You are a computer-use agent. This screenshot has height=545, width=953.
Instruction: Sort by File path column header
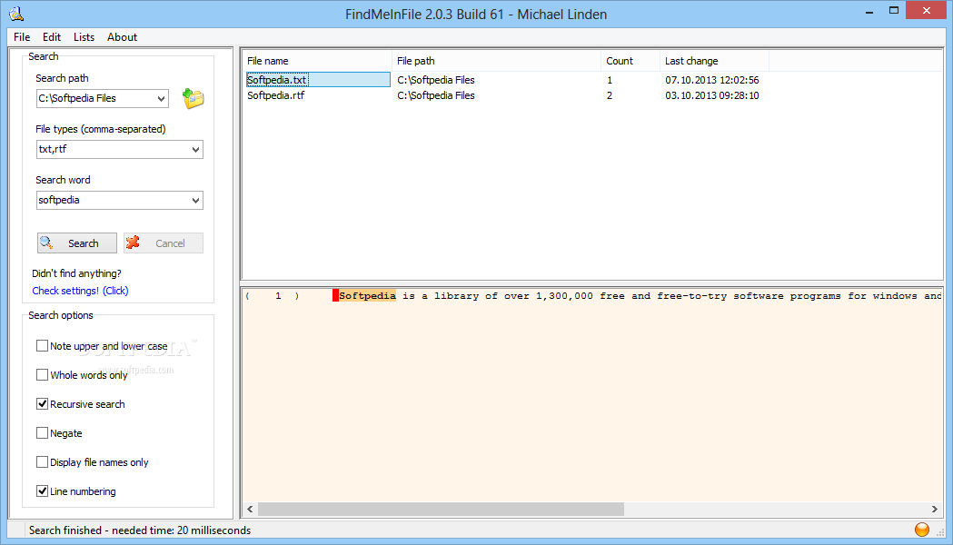pos(497,61)
